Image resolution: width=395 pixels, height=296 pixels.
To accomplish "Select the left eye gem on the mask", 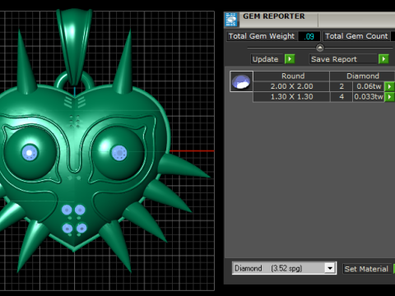I will coord(30,152).
